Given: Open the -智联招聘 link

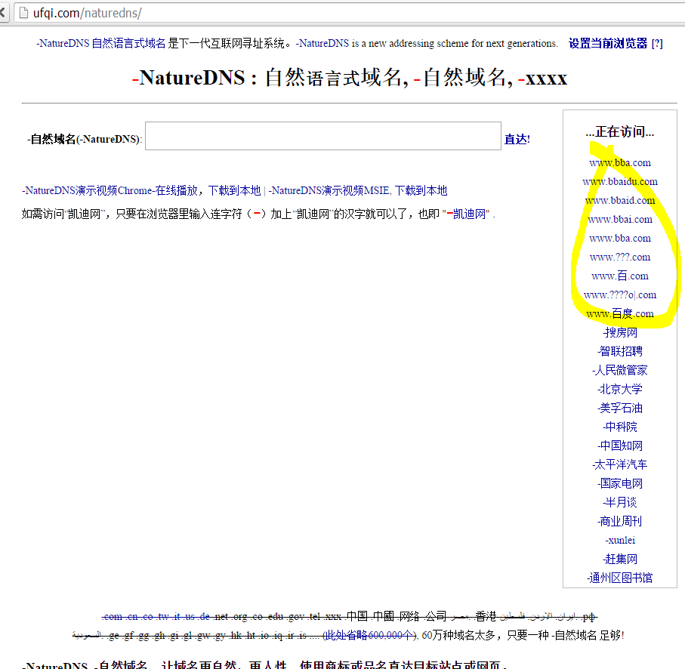Looking at the screenshot, I should [619, 351].
